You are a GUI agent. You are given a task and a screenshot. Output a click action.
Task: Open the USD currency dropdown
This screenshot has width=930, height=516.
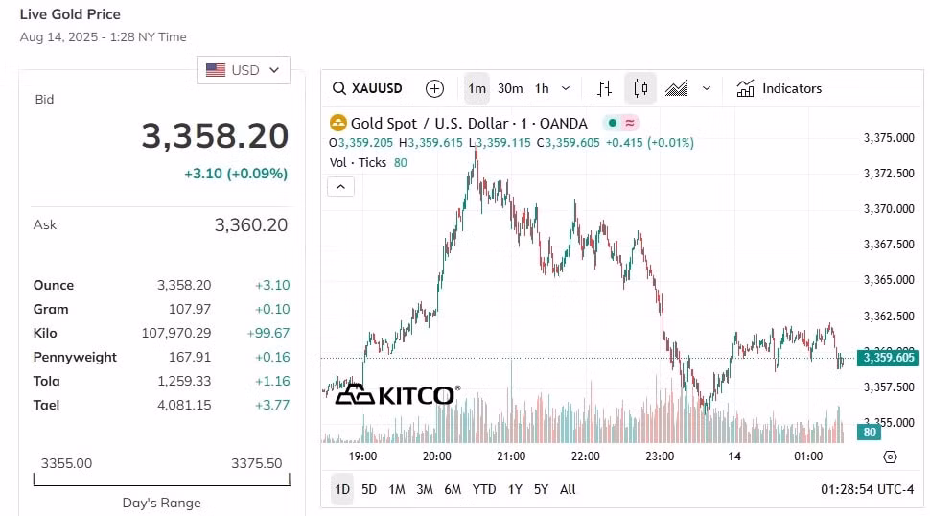pos(244,70)
